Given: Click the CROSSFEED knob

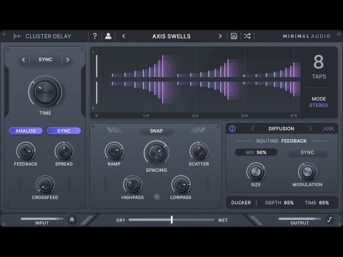Looking at the screenshot, I should pyautogui.click(x=45, y=184).
